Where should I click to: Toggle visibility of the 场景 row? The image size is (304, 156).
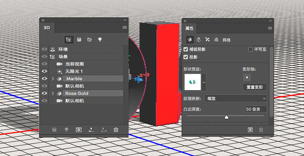click(x=44, y=56)
